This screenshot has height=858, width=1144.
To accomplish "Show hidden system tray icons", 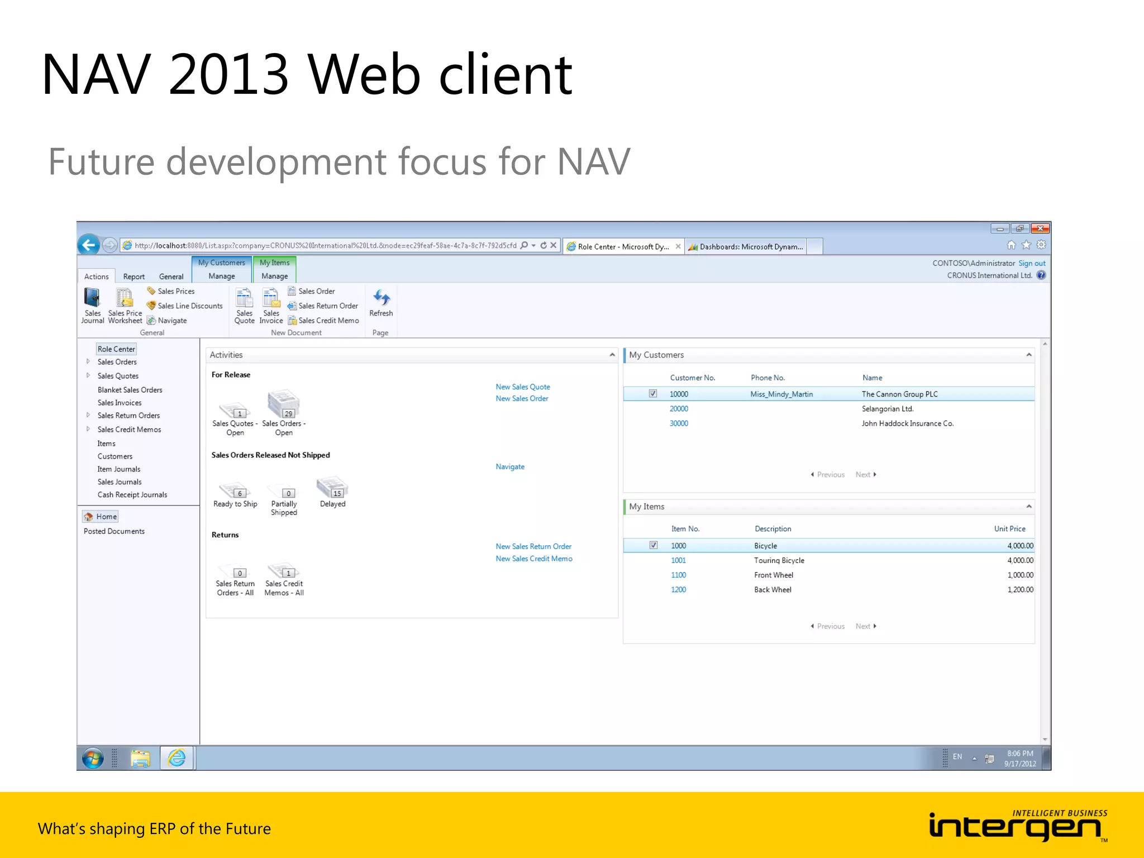I will tap(974, 759).
